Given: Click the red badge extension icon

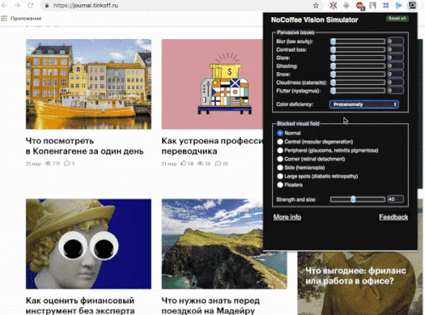Looking at the screenshot, I should tap(360, 5).
